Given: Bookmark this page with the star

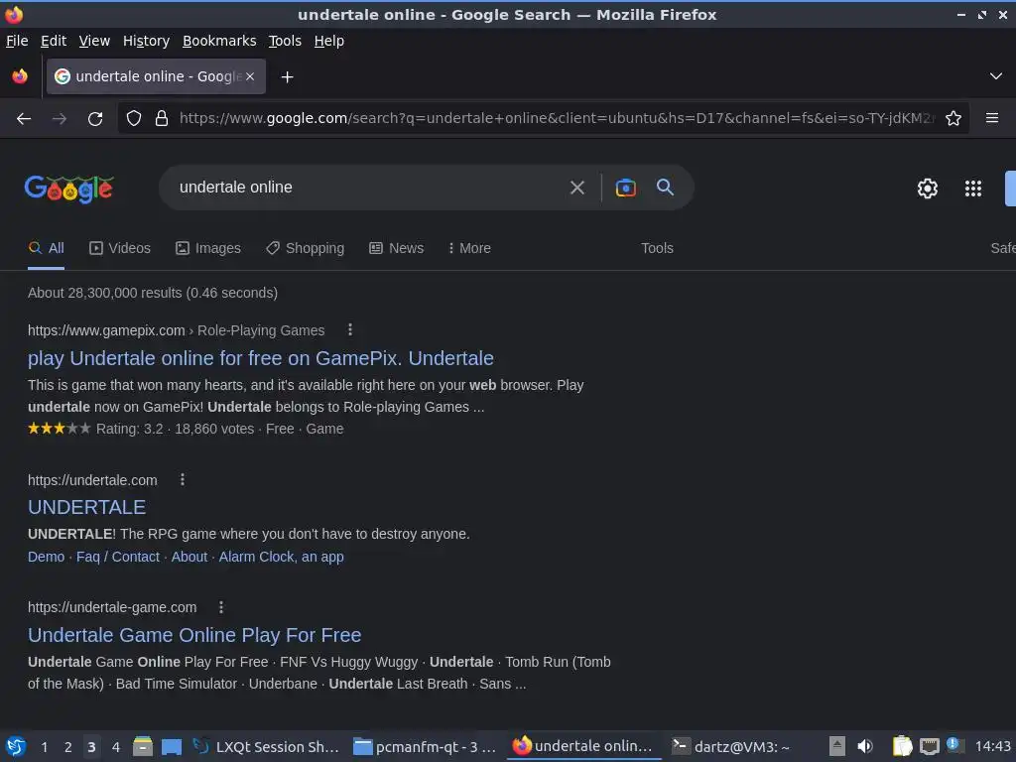Looking at the screenshot, I should 953,119.
